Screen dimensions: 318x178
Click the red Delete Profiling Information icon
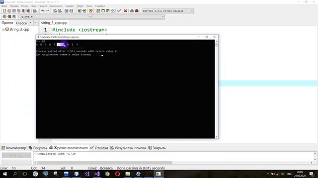(137, 11)
